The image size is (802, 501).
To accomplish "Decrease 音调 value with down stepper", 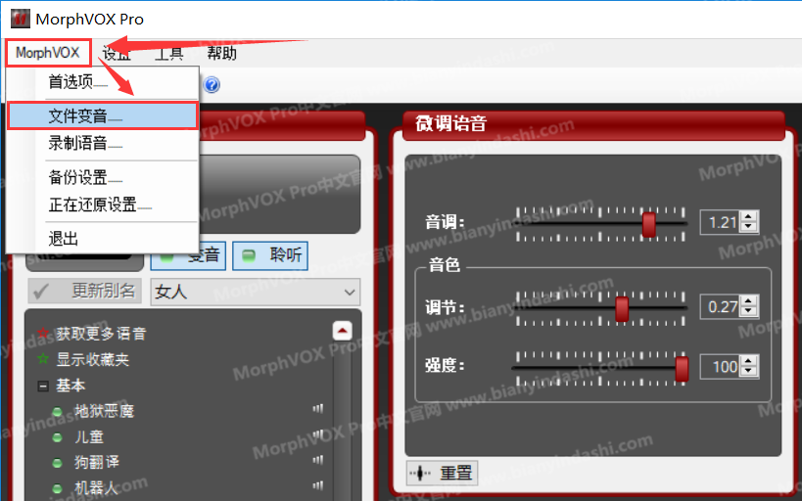I will tap(749, 227).
